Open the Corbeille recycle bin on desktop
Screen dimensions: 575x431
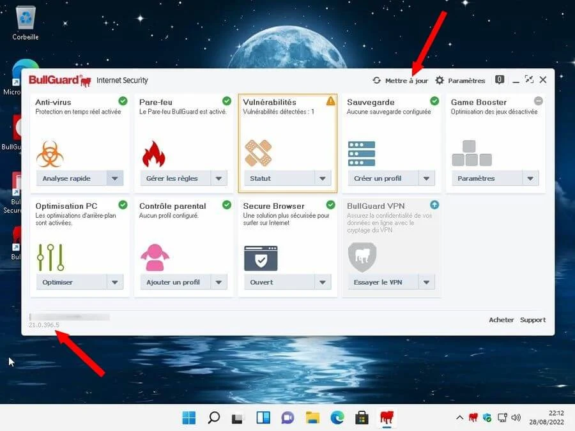coord(26,23)
